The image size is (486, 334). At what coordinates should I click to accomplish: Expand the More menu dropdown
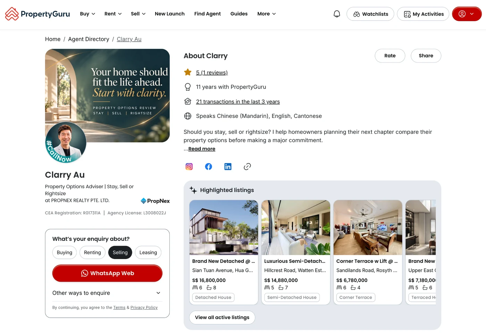267,14
